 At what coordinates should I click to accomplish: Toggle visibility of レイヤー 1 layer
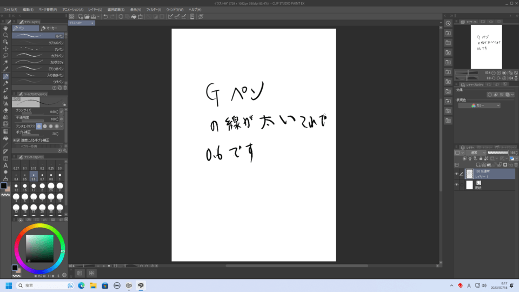pos(456,174)
